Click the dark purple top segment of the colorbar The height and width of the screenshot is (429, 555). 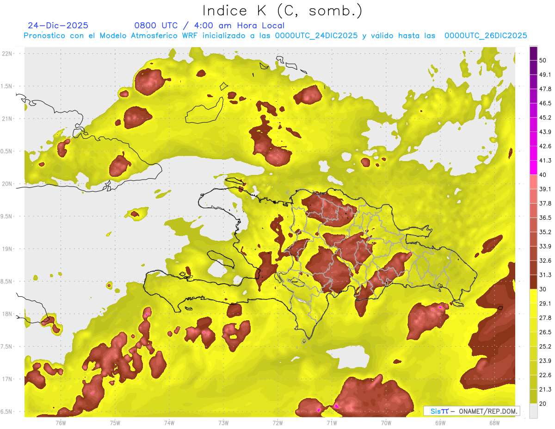tap(533, 54)
